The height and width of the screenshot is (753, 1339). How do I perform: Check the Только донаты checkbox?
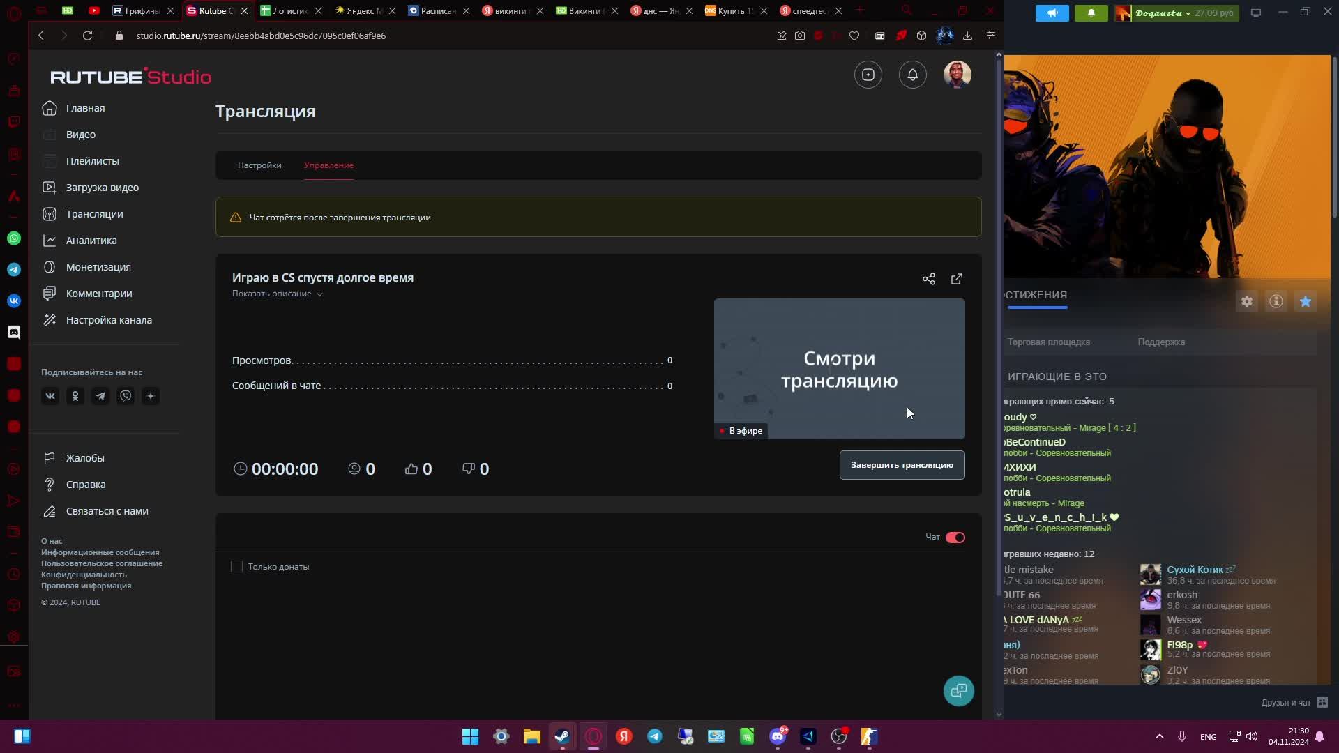(x=236, y=567)
